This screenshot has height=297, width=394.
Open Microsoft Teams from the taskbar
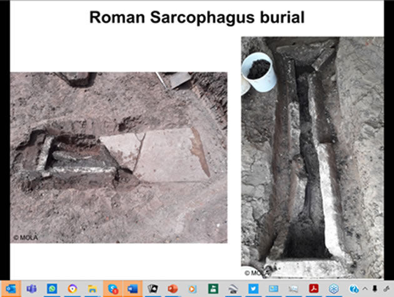[x=31, y=288]
